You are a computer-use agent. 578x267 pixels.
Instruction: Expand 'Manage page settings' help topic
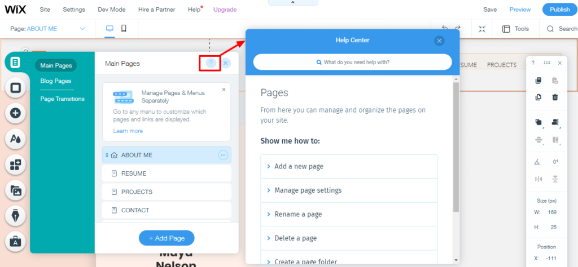point(349,190)
